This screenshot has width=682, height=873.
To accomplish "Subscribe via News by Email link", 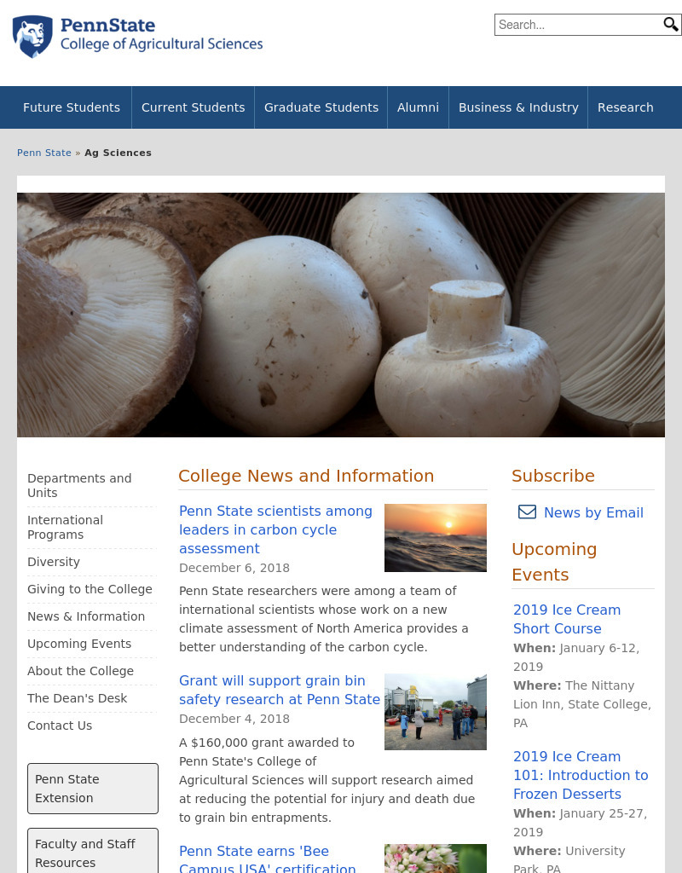I will click(593, 512).
